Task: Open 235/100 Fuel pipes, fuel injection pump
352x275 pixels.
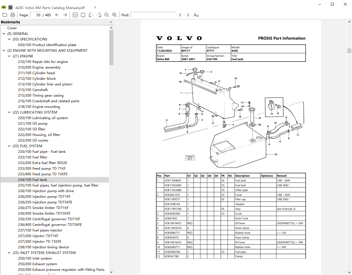Action: click(58, 185)
